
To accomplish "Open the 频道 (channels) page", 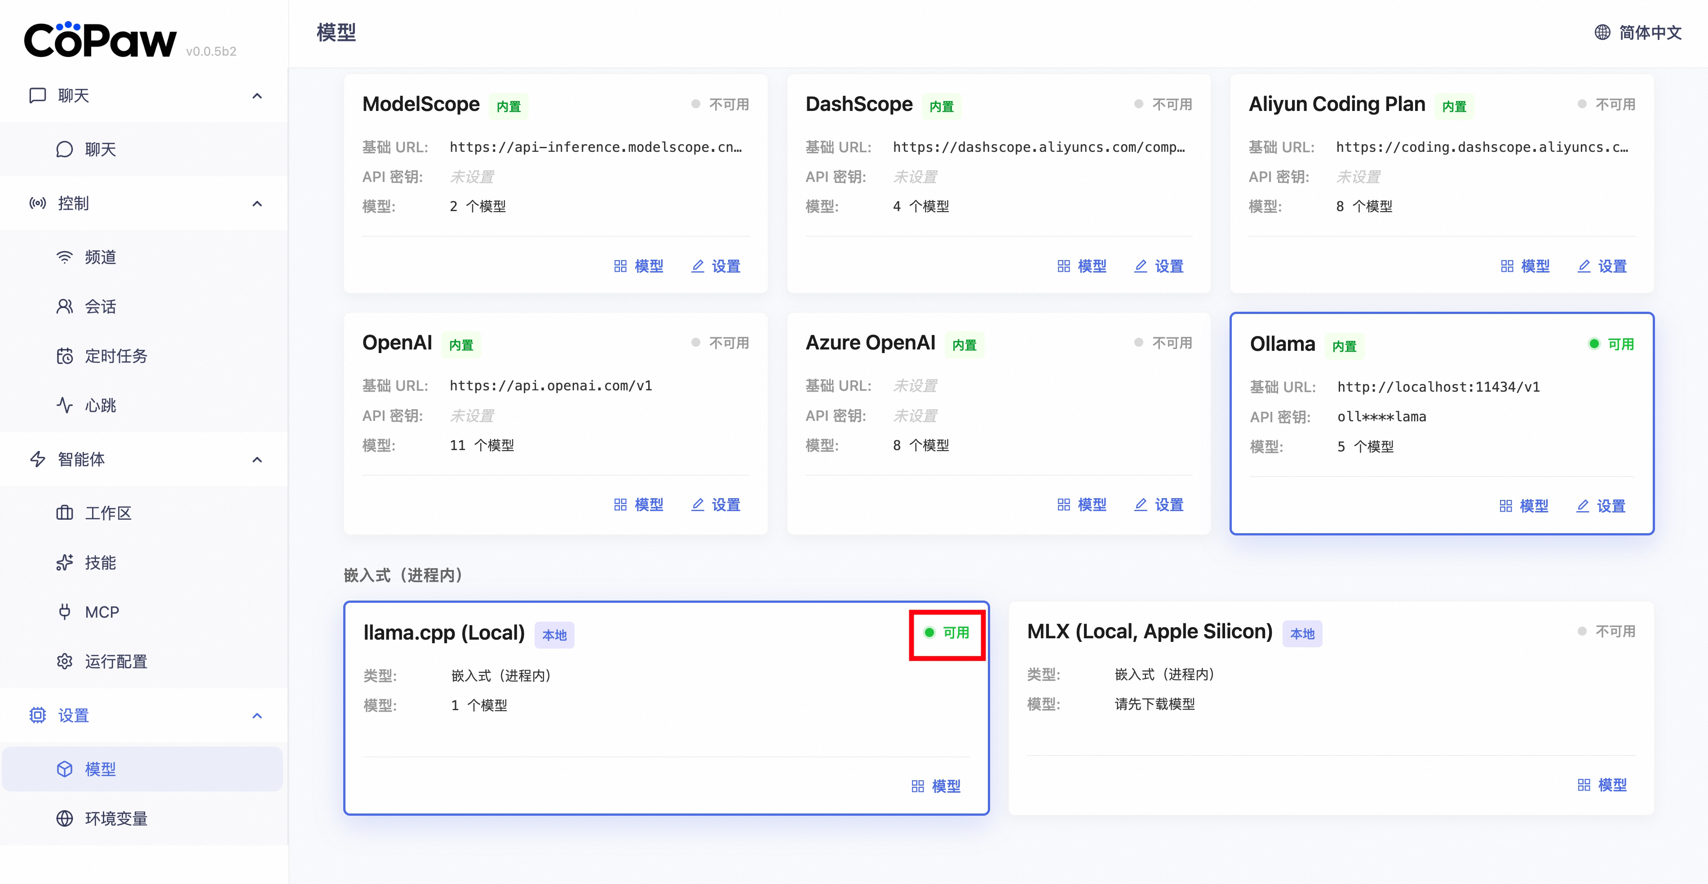I will [x=99, y=256].
